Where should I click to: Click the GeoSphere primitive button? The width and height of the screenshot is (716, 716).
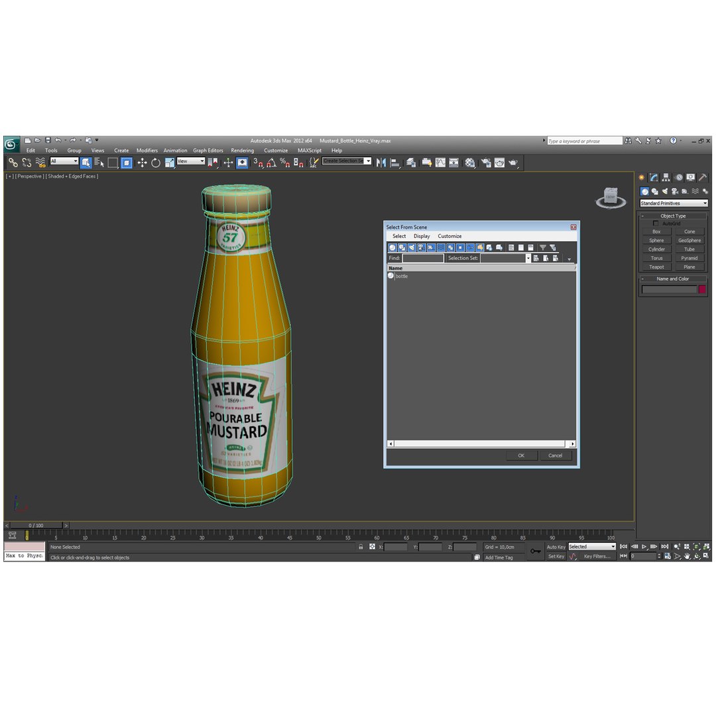coord(689,240)
